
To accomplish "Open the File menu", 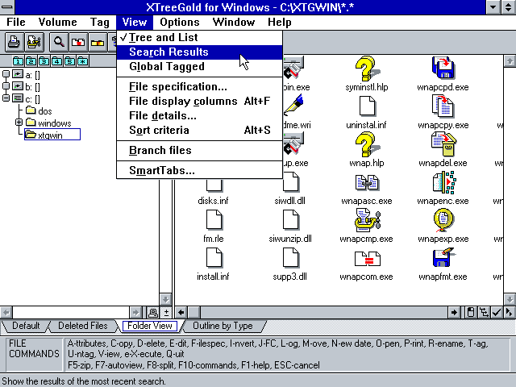I will click(x=16, y=22).
